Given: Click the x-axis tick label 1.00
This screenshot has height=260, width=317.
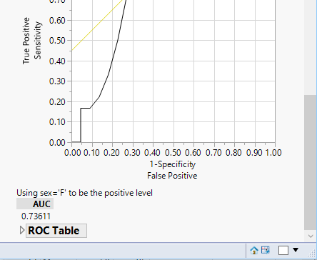Looking at the screenshot, I should 273,153.
